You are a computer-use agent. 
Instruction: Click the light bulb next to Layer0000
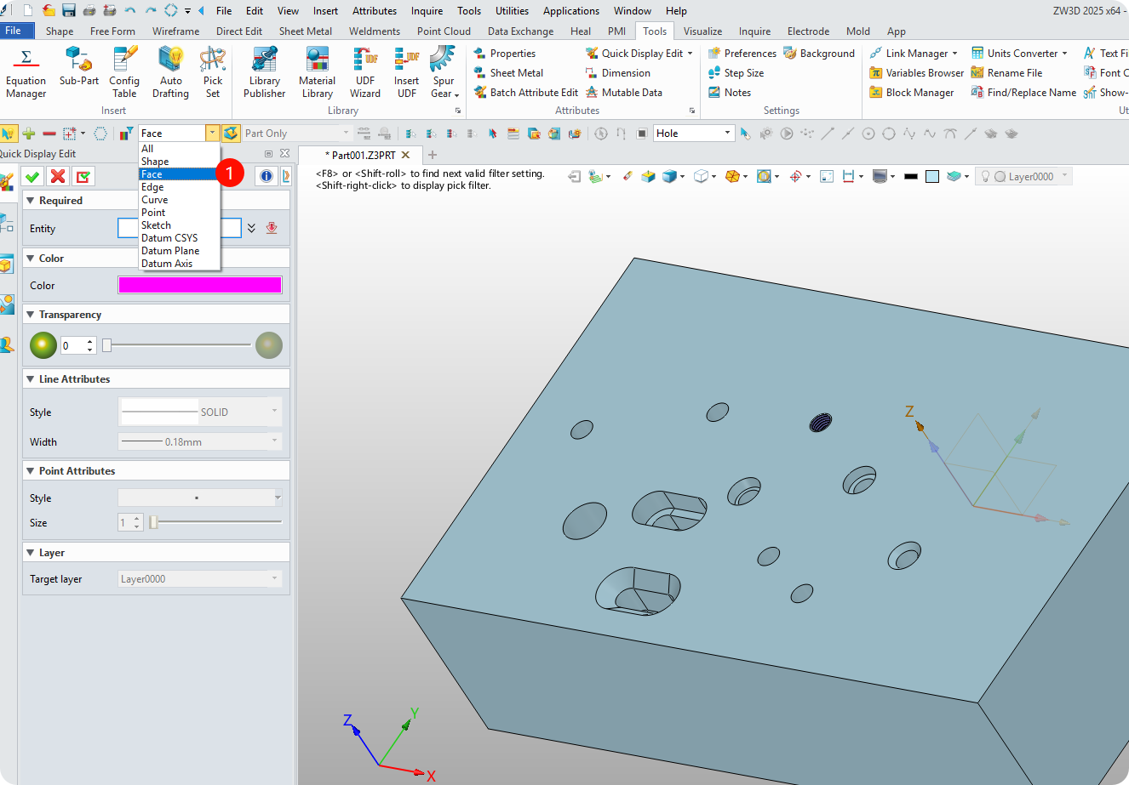point(985,177)
